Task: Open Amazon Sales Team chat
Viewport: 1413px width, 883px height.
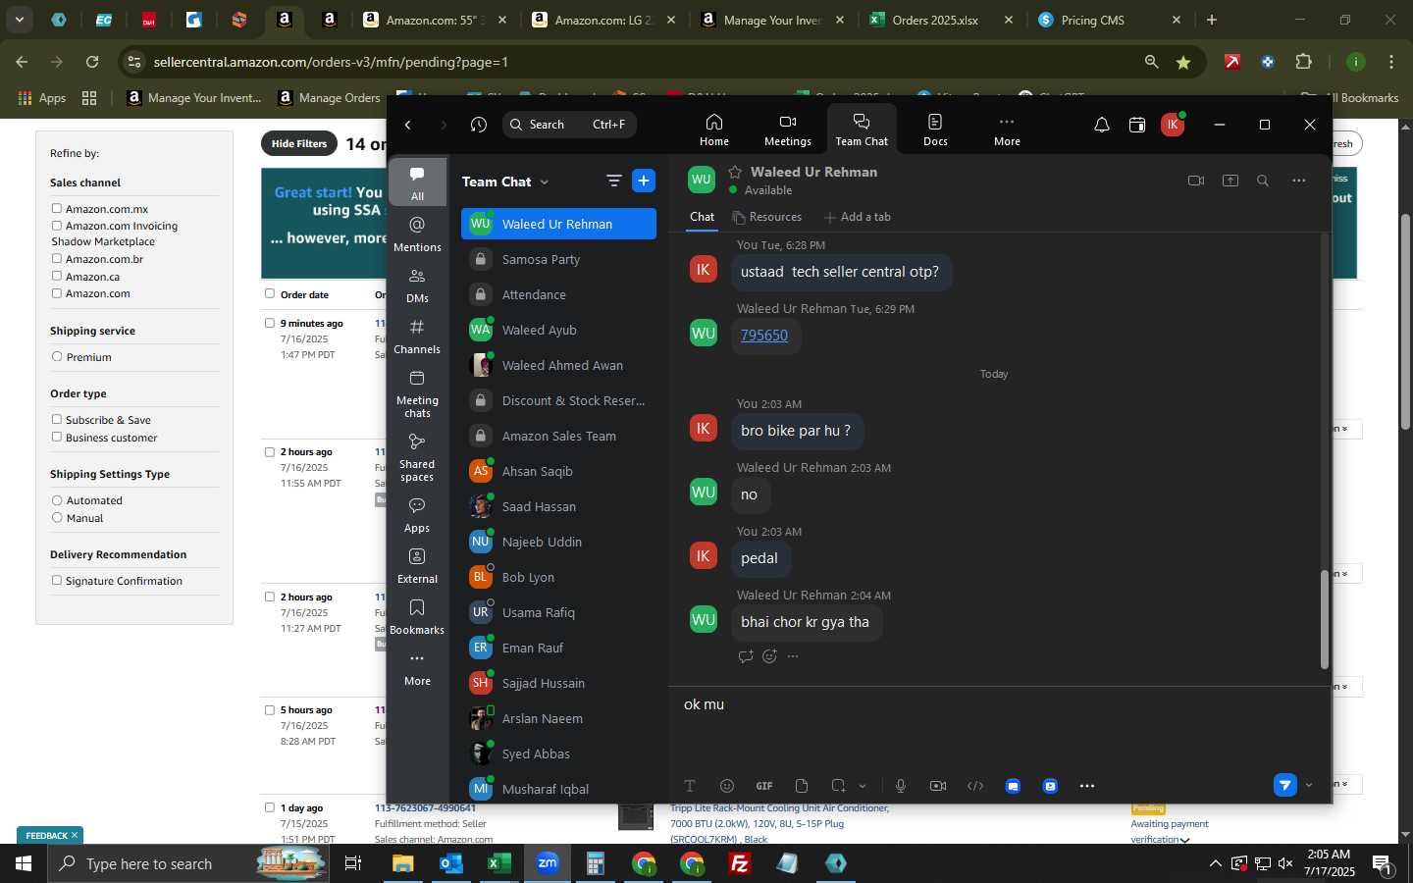Action: coord(558,436)
